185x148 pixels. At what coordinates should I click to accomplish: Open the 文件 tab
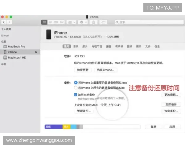pyautogui.click(x=148, y=47)
